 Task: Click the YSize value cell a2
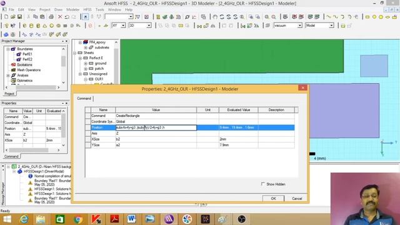click(x=156, y=145)
